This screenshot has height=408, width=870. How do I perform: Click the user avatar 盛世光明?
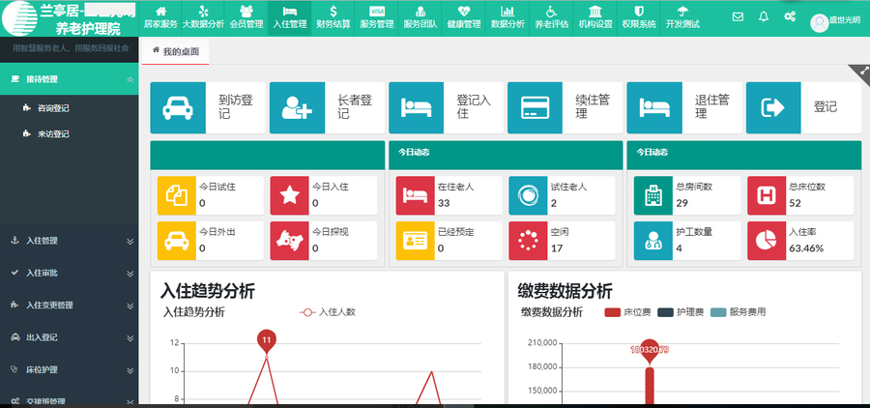click(820, 23)
